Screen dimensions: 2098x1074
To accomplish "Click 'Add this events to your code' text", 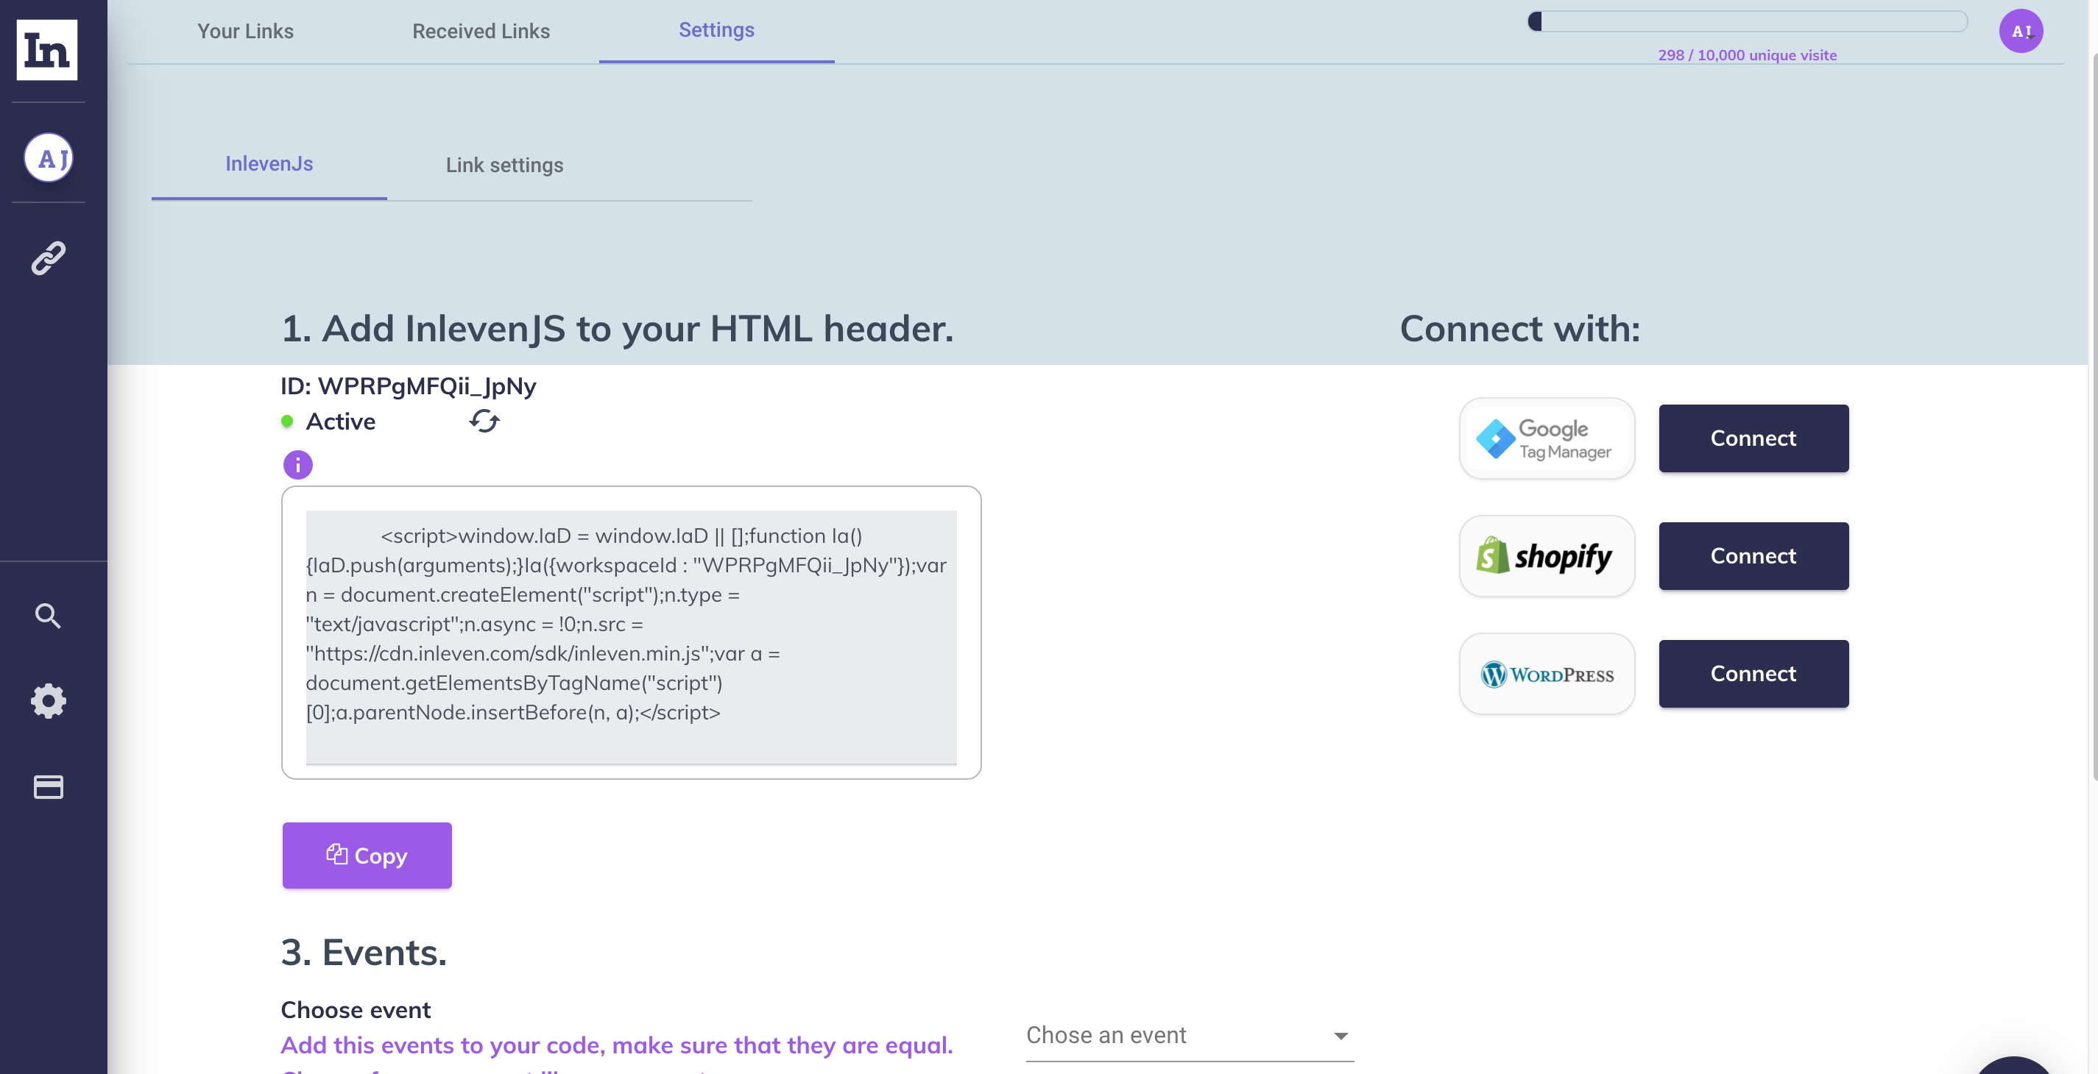I will (x=617, y=1045).
